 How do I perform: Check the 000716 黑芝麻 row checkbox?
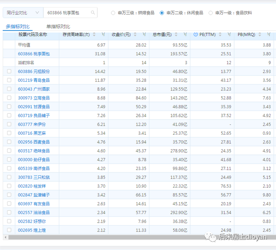tap(9, 133)
